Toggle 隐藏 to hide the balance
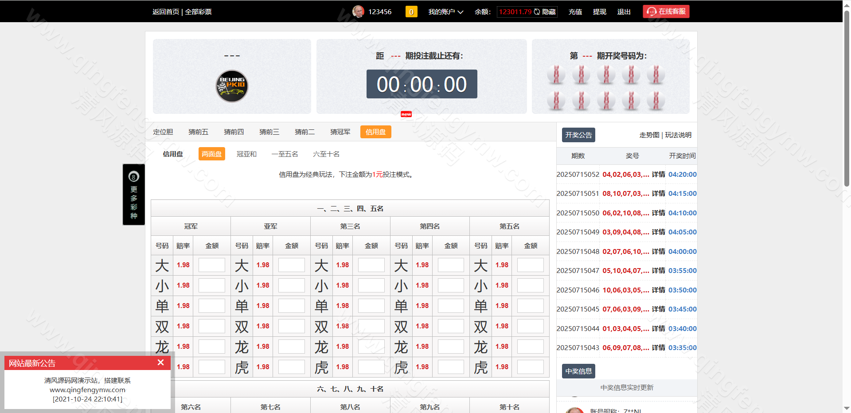The width and height of the screenshot is (851, 413). [549, 12]
